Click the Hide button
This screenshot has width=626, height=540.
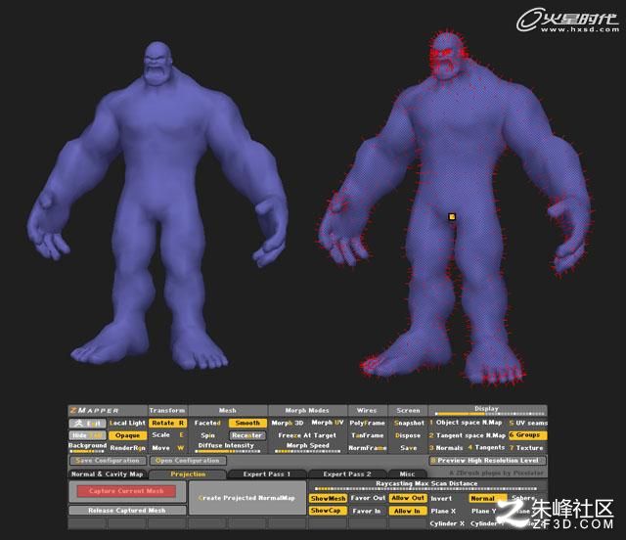pyautogui.click(x=87, y=435)
